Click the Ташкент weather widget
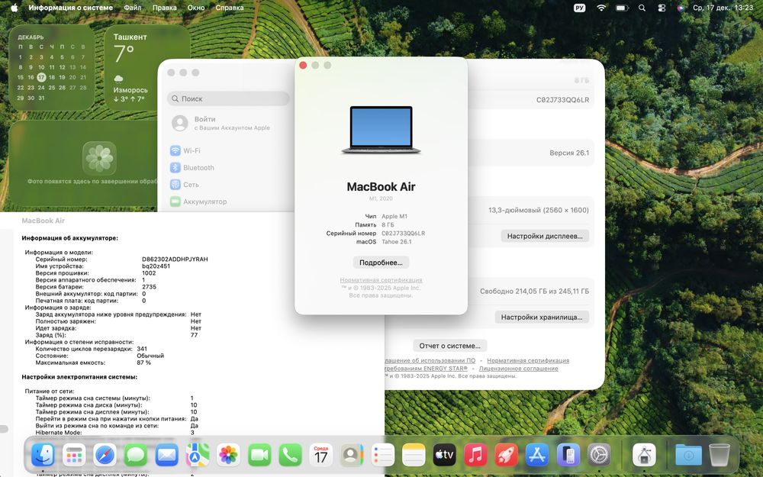The width and height of the screenshot is (763, 477). [x=147, y=67]
